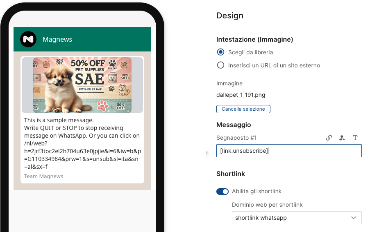Click the 'Messaggio' section title
The image size is (370, 232).
[x=234, y=125]
